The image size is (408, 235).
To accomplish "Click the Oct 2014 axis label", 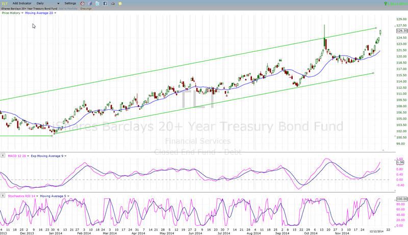I will (x=311, y=233).
